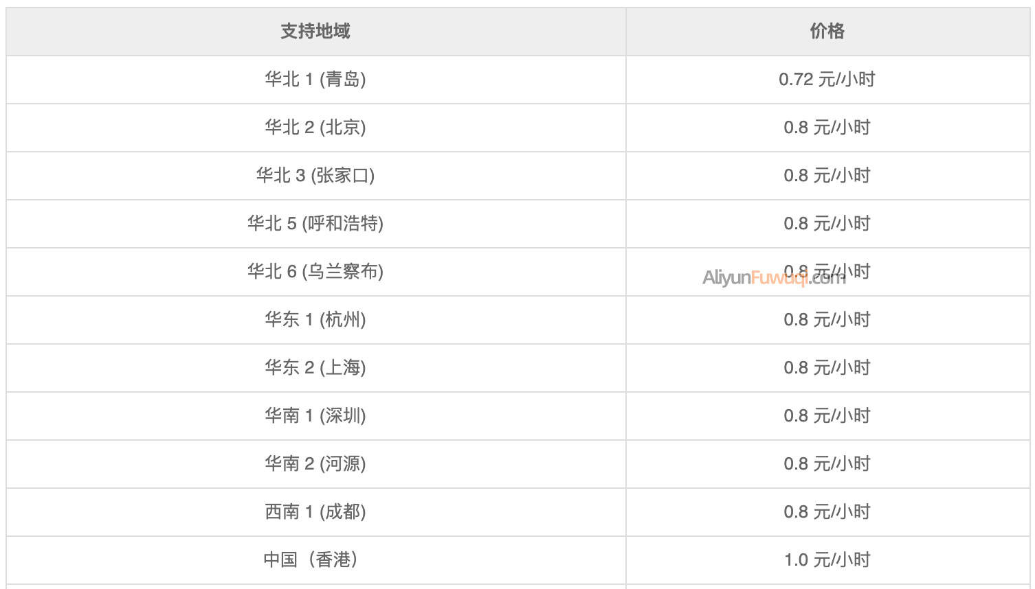Select the 华北 2 (北京) region cell
Image resolution: width=1035 pixels, height=589 pixels.
315,128
